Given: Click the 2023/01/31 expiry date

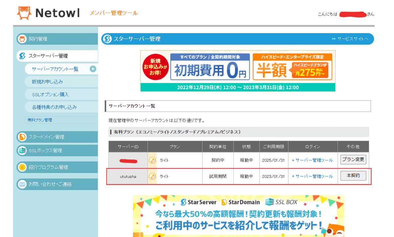Looking at the screenshot, I should click(x=273, y=176).
